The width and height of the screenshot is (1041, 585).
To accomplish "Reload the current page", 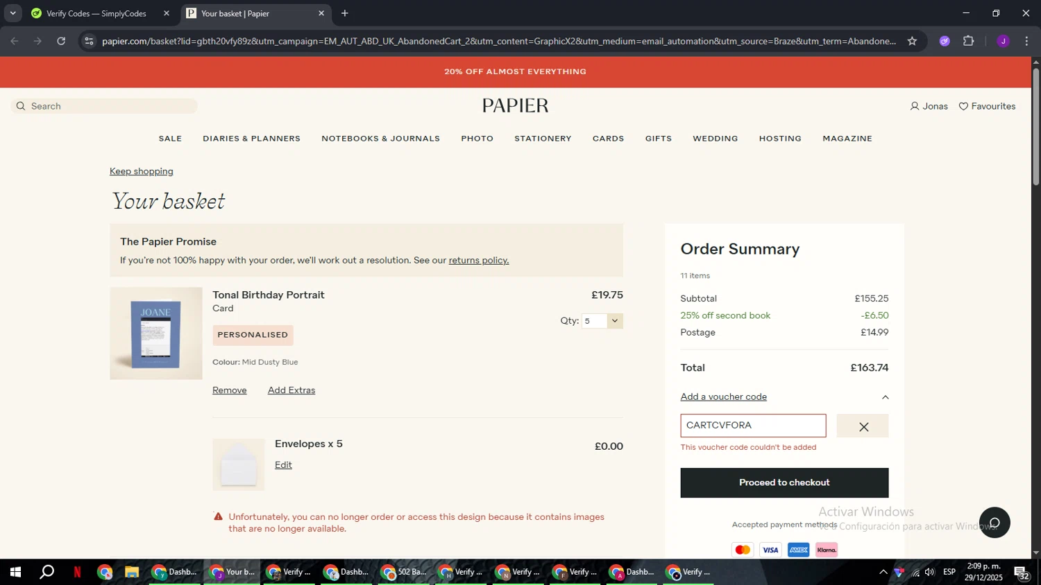I will pyautogui.click(x=61, y=42).
